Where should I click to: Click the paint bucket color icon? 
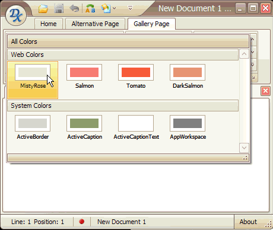[x=106, y=8]
